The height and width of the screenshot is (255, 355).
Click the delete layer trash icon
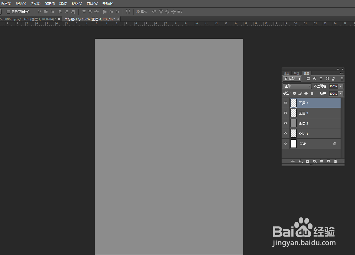[335, 161]
